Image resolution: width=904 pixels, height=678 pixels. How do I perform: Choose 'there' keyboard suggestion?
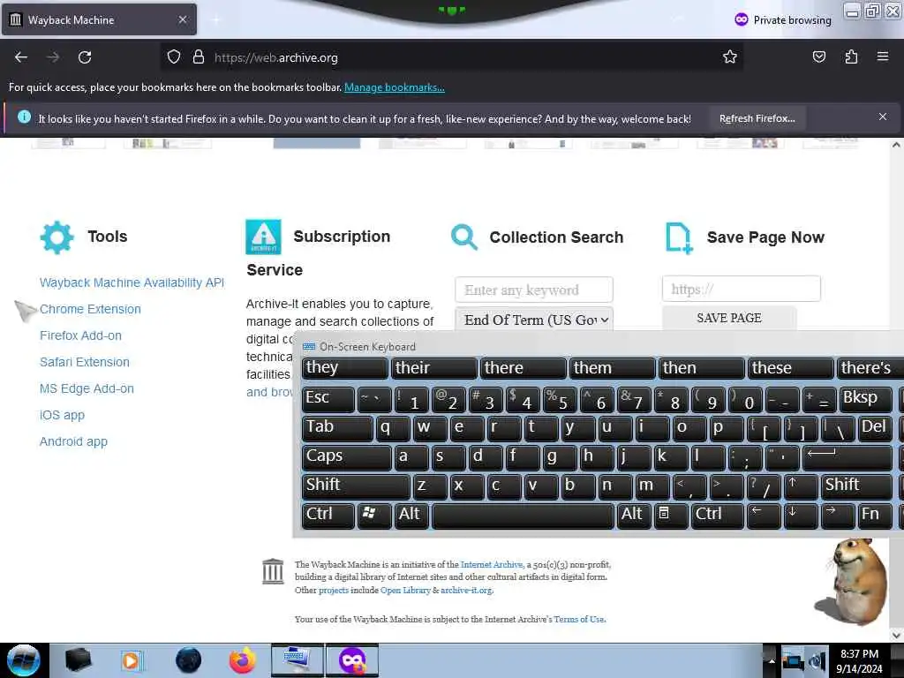coord(523,368)
